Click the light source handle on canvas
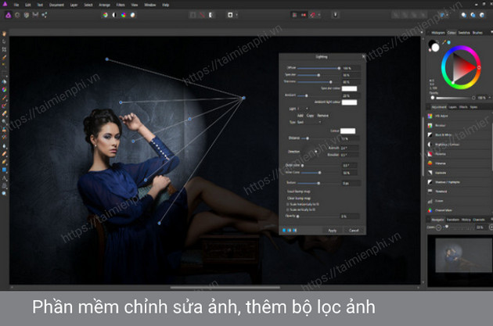The image size is (493, 326). pyautogui.click(x=243, y=98)
